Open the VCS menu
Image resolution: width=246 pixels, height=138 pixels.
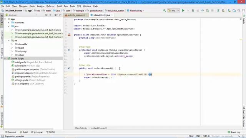coord(79,6)
